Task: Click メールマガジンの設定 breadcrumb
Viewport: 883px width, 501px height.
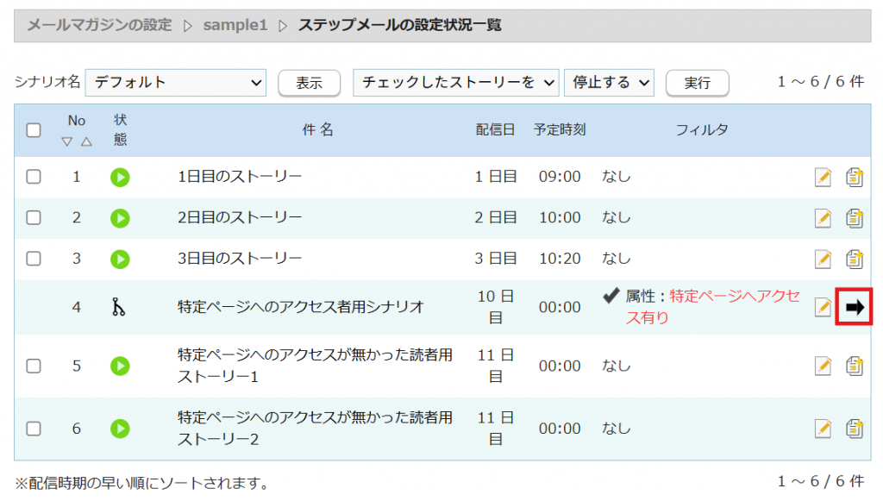Action: tap(99, 25)
